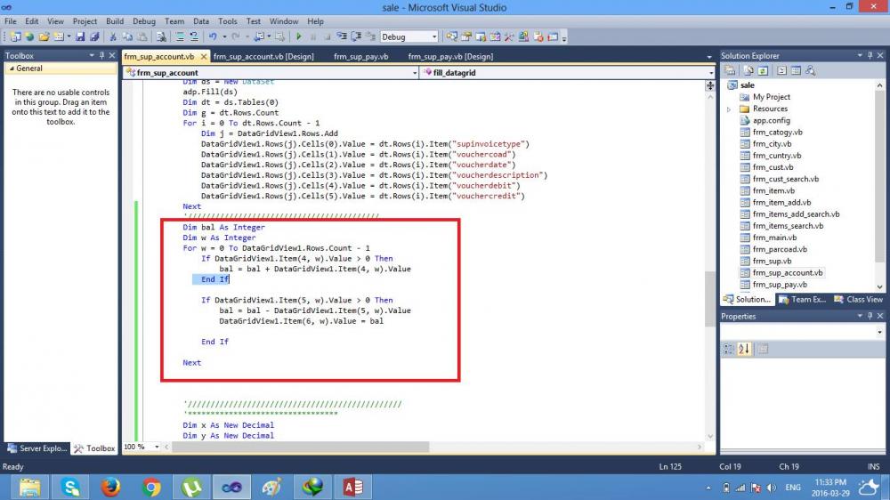This screenshot has height=500, width=890.
Task: Open the Open File folder icon
Action: pos(44,36)
